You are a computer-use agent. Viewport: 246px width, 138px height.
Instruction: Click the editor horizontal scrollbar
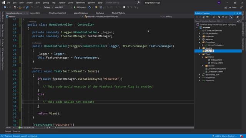(125, 128)
